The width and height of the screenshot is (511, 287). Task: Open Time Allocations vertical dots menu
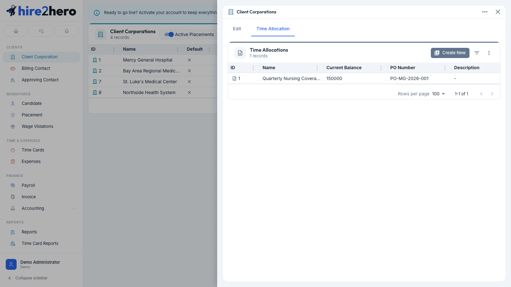pos(489,53)
